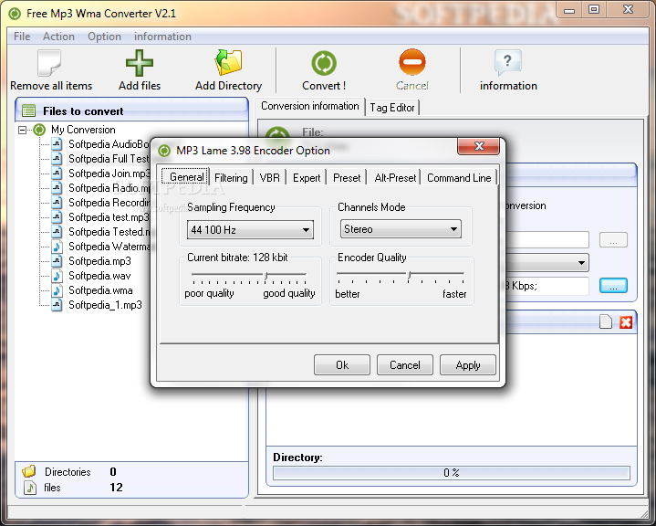Viewport: 656px width, 526px height.
Task: Click the Directories folder icon in the summary
Action: pyautogui.click(x=29, y=471)
